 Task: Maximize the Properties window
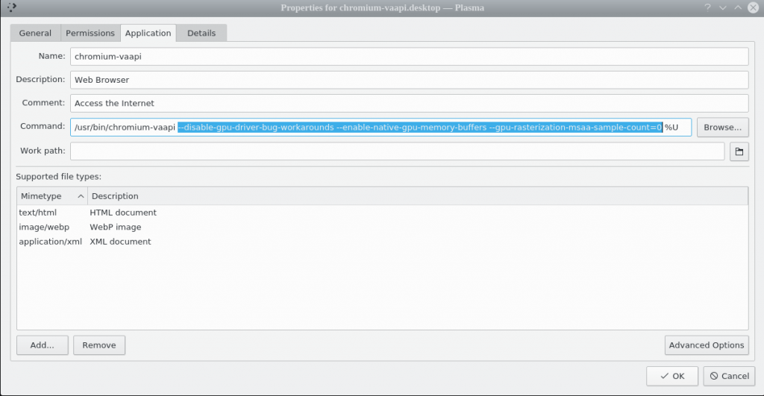(x=738, y=7)
